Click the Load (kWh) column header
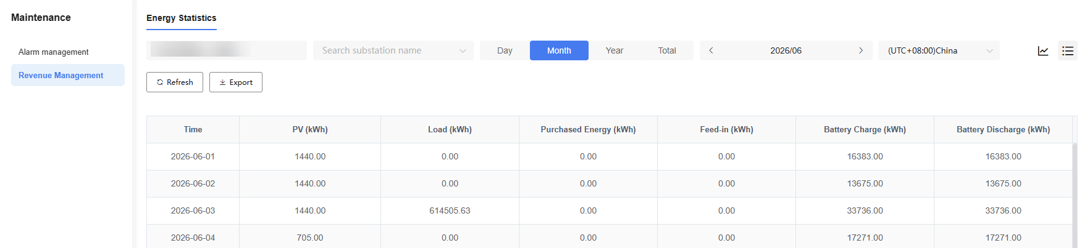 click(450, 129)
